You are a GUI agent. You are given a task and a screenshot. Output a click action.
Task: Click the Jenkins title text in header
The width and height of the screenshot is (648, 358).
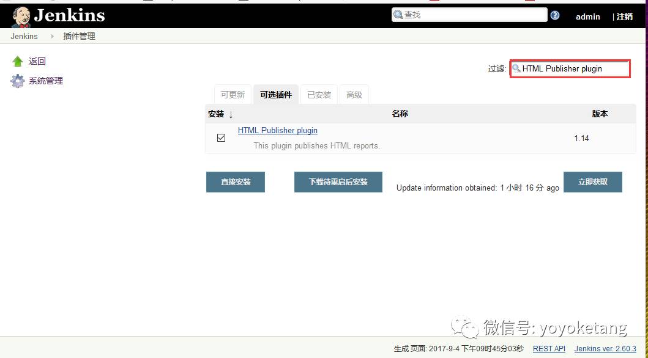[69, 16]
